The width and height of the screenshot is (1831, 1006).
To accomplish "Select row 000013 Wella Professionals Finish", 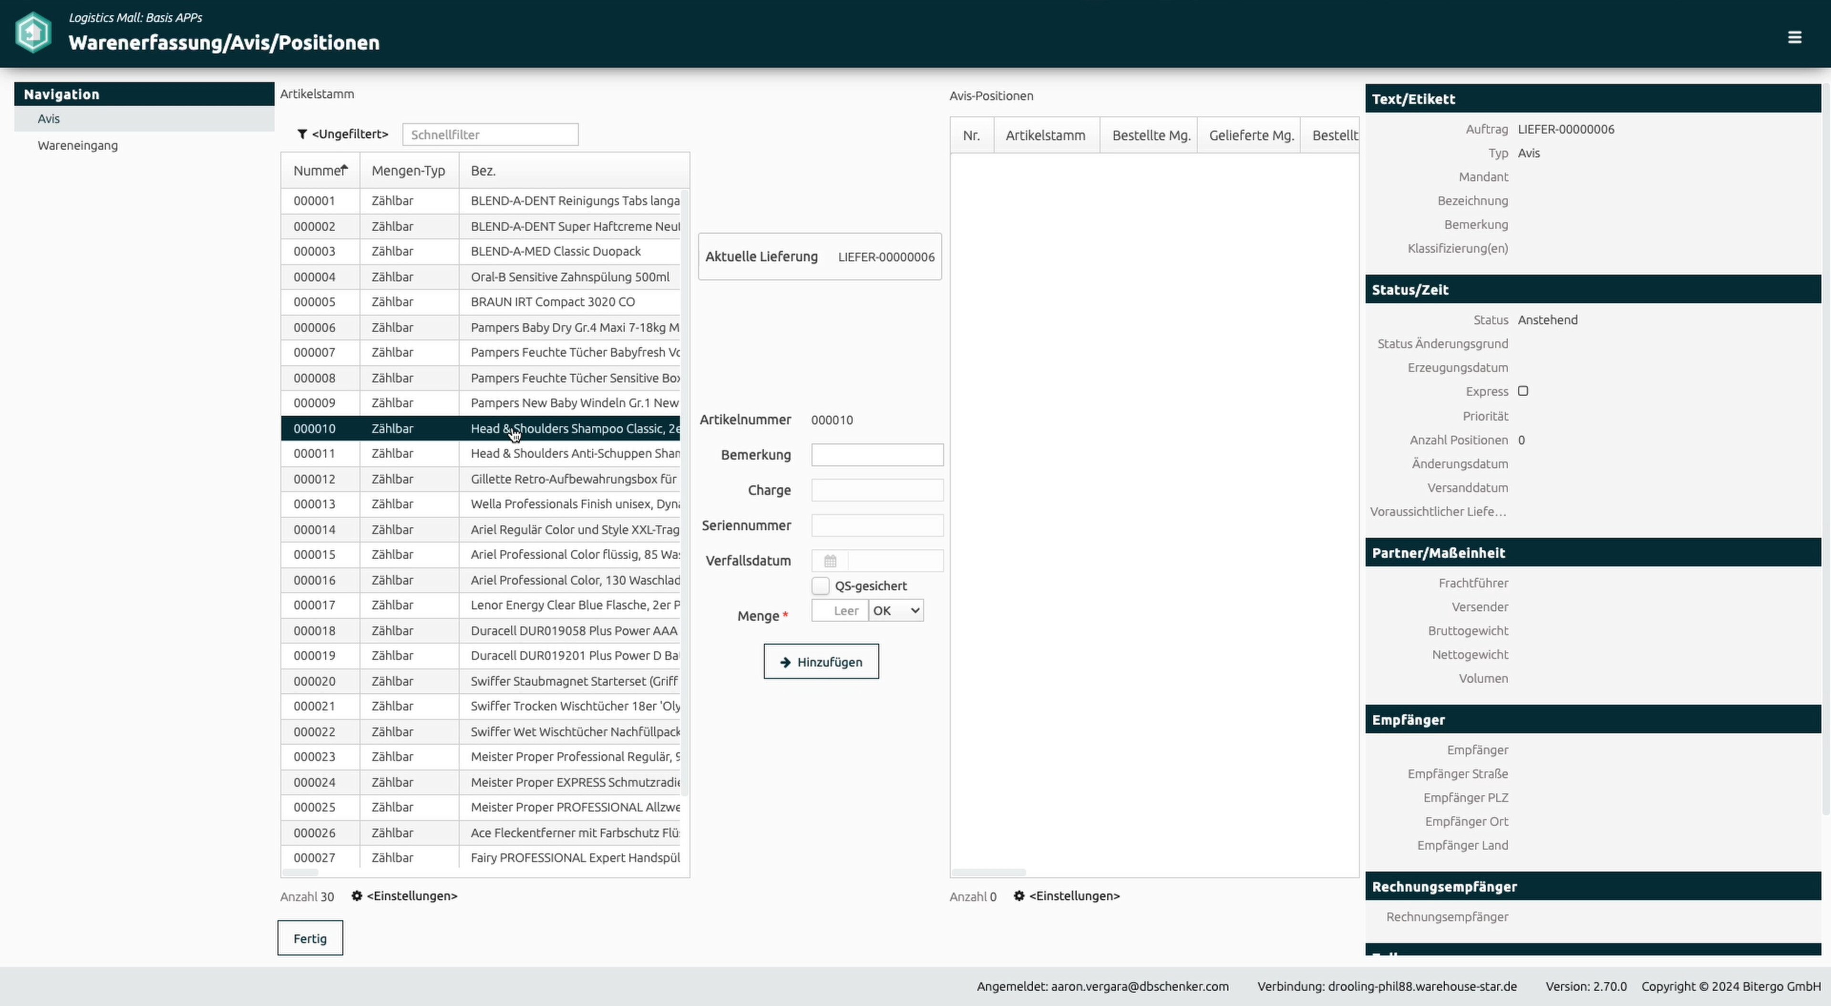I will [x=481, y=503].
